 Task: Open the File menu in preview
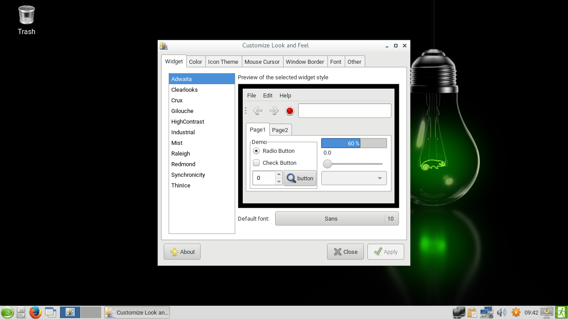251,96
